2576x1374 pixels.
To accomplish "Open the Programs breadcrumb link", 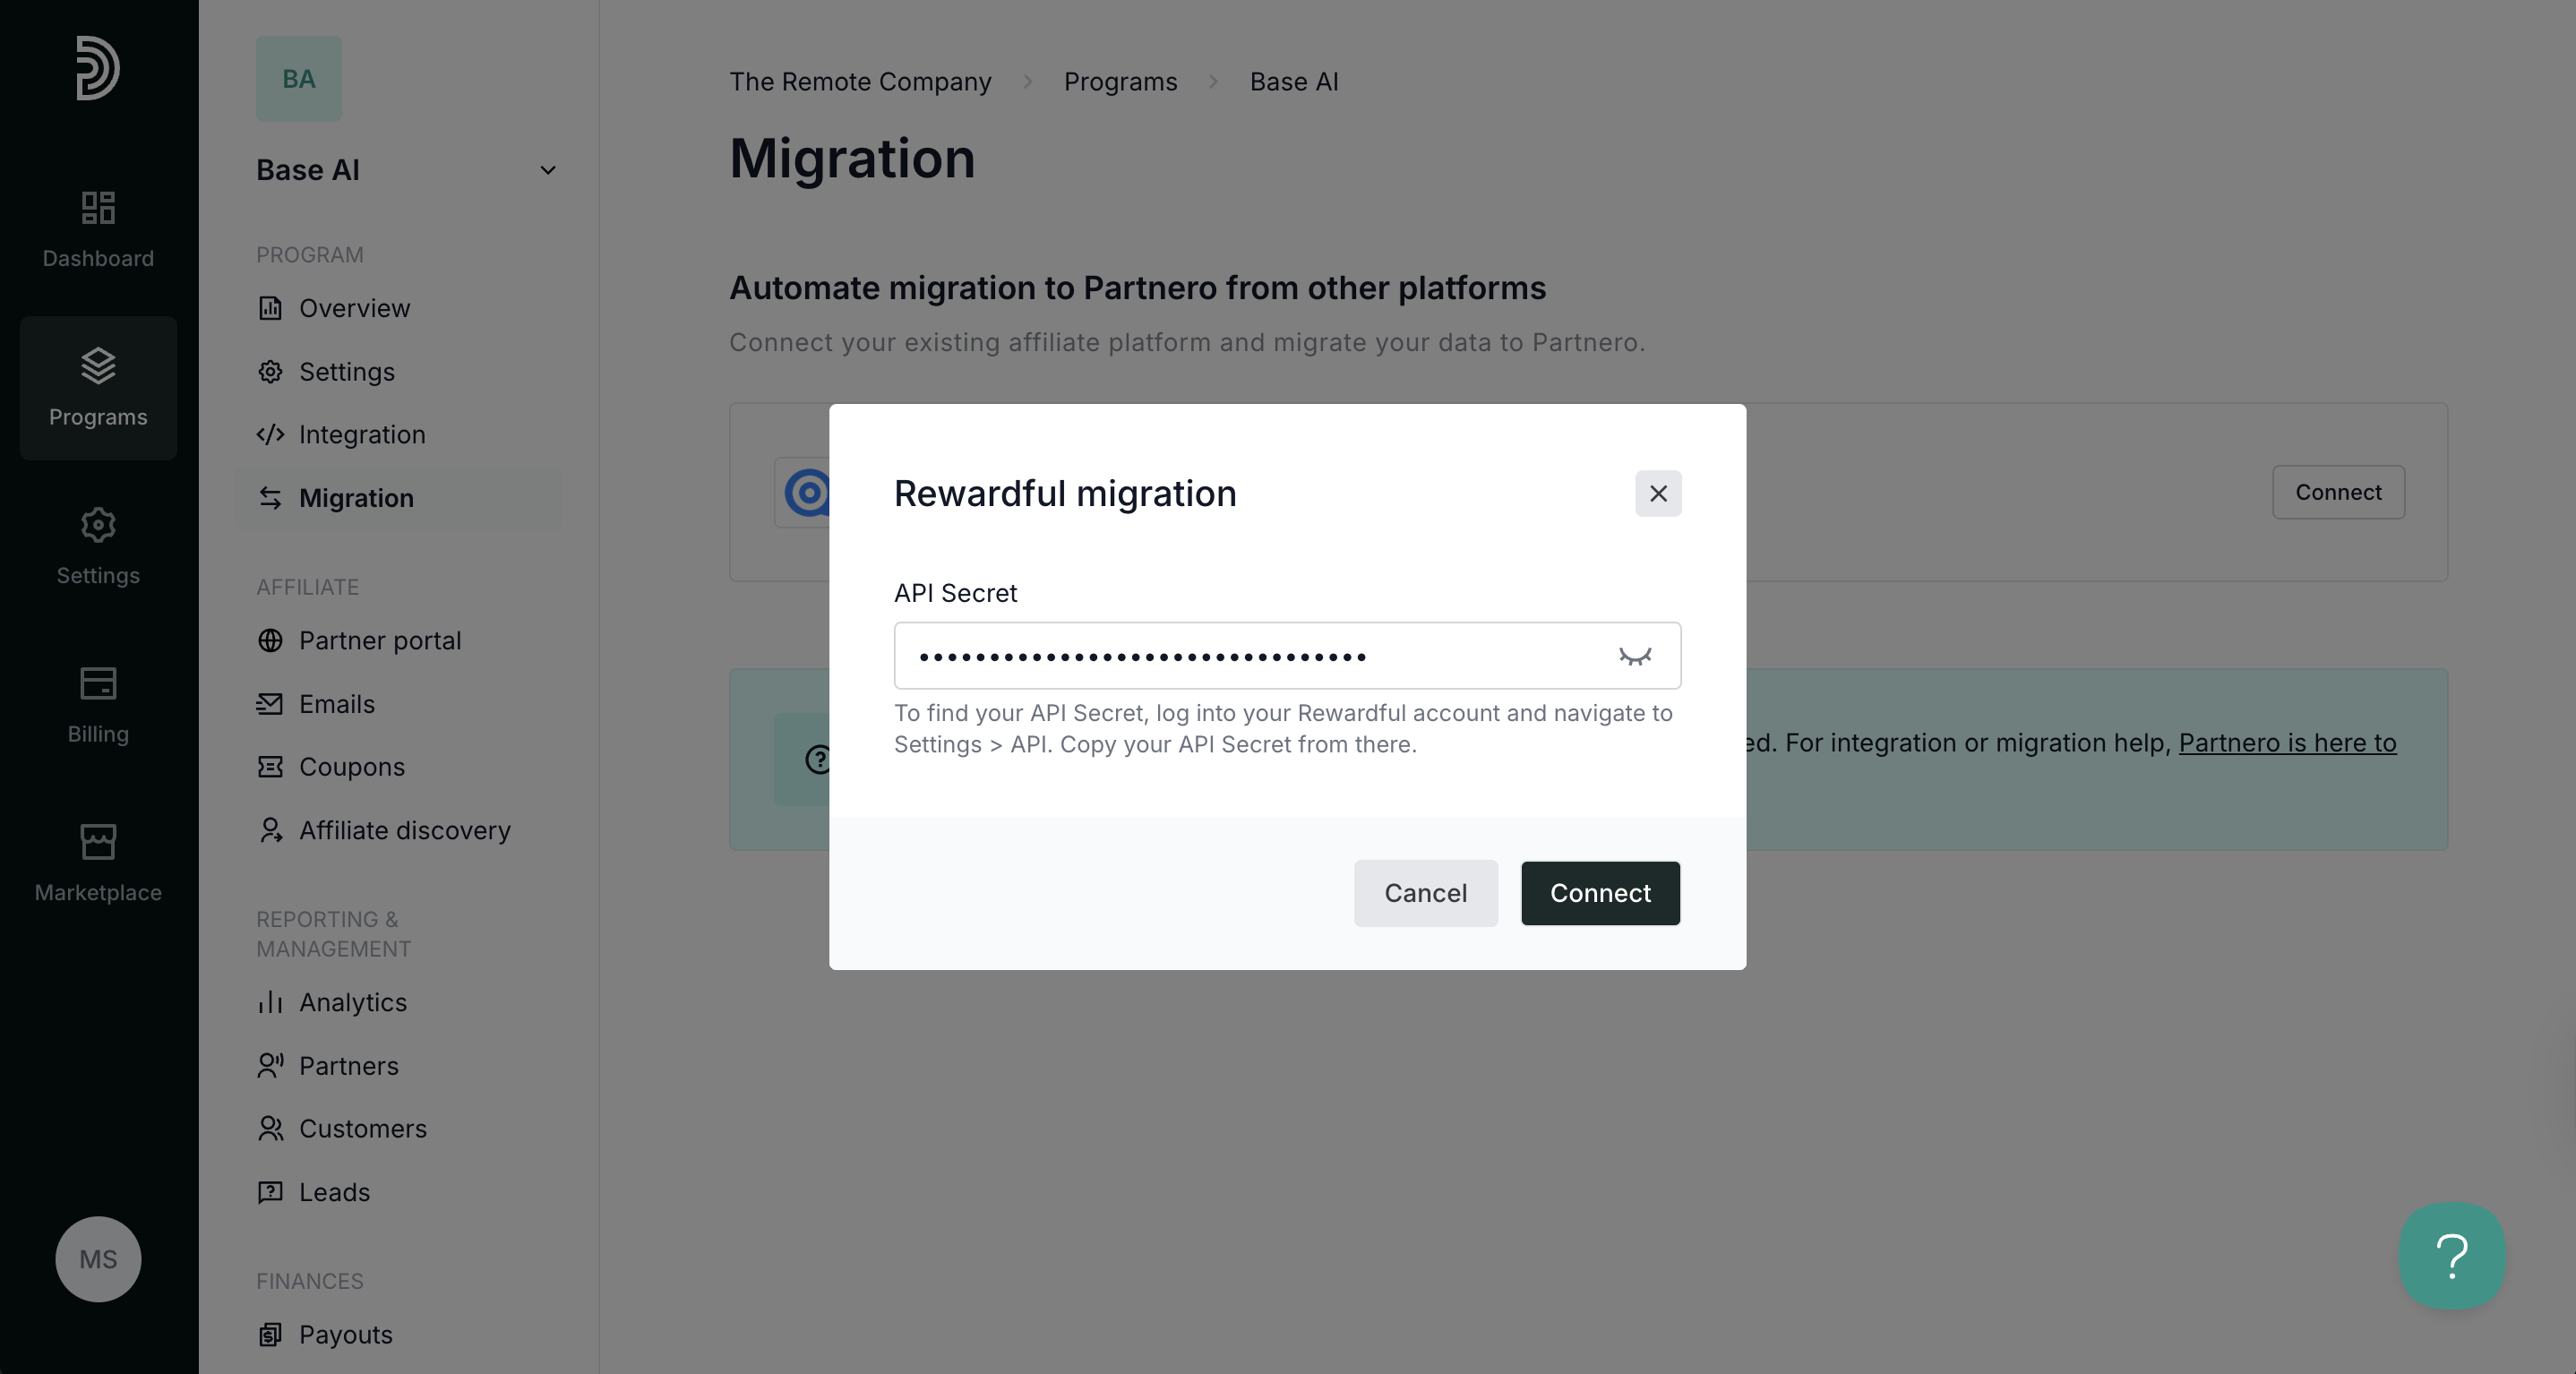I will [x=1120, y=82].
